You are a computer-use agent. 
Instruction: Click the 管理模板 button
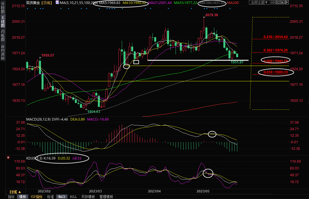[106, 197]
